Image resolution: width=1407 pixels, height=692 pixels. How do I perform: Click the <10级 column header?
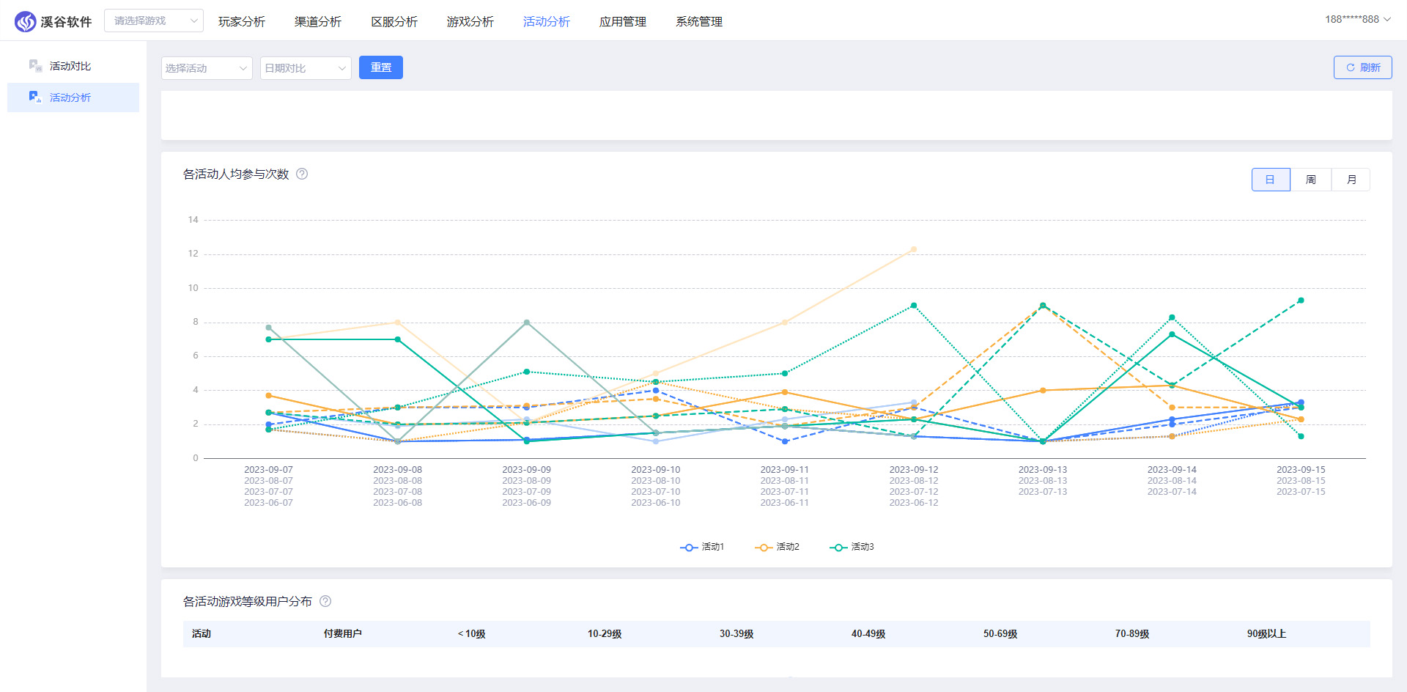pyautogui.click(x=472, y=634)
